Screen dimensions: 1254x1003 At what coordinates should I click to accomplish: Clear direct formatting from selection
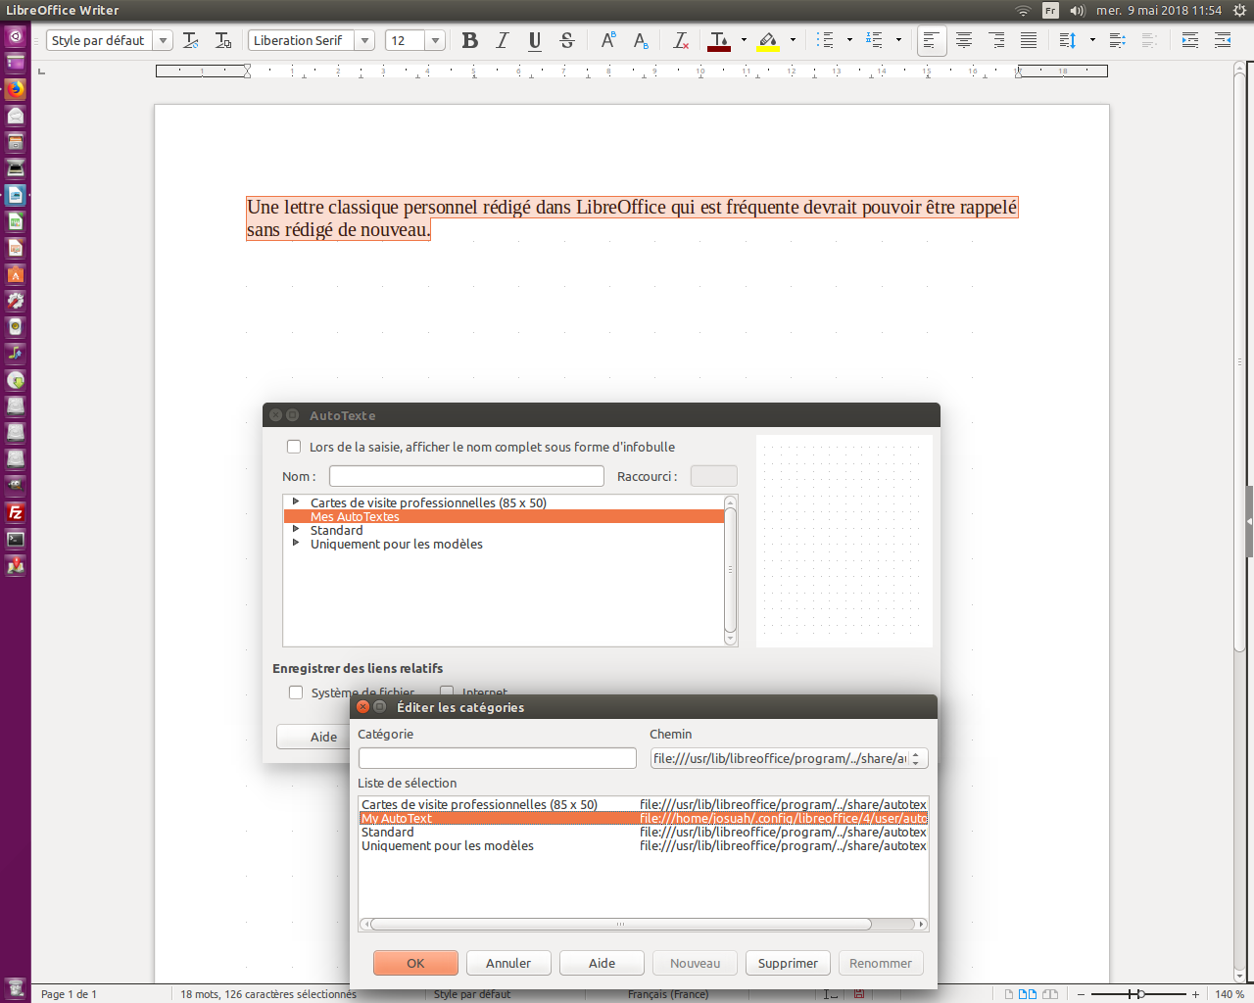(x=681, y=40)
